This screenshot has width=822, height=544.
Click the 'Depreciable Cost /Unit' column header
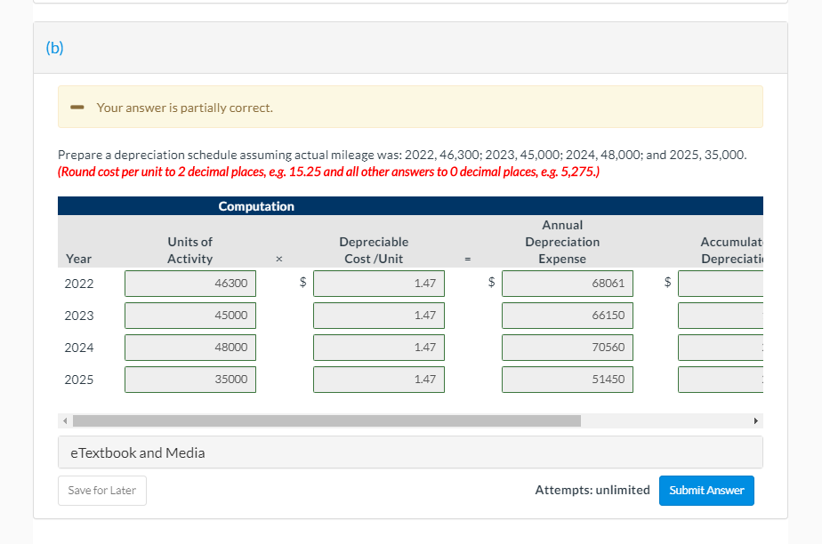[x=374, y=251]
